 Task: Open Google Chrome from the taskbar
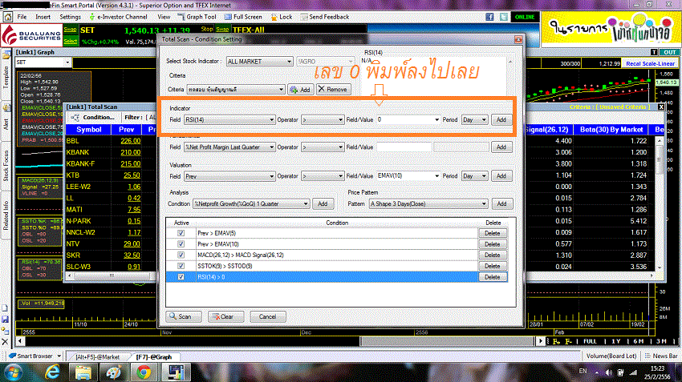click(x=144, y=372)
